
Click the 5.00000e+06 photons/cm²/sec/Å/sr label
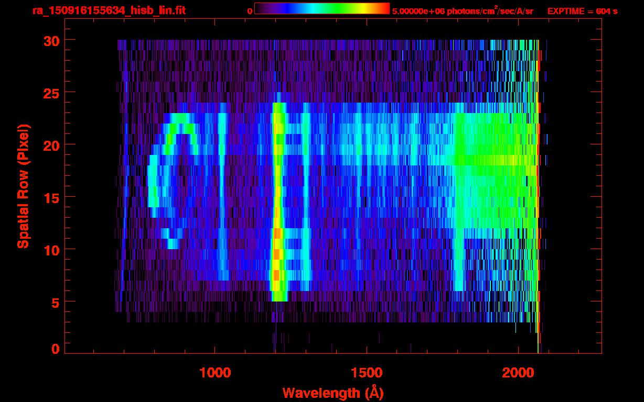click(x=463, y=10)
